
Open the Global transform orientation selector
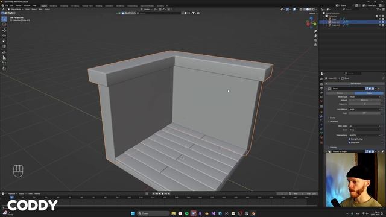pos(147,10)
